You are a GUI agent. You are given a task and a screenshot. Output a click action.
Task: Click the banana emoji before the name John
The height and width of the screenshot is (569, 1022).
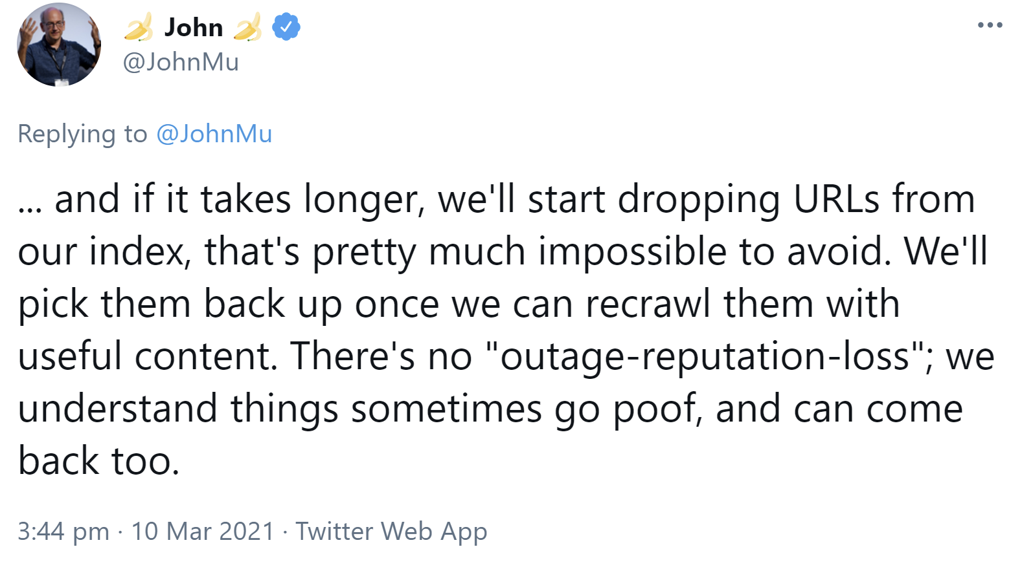[x=139, y=28]
